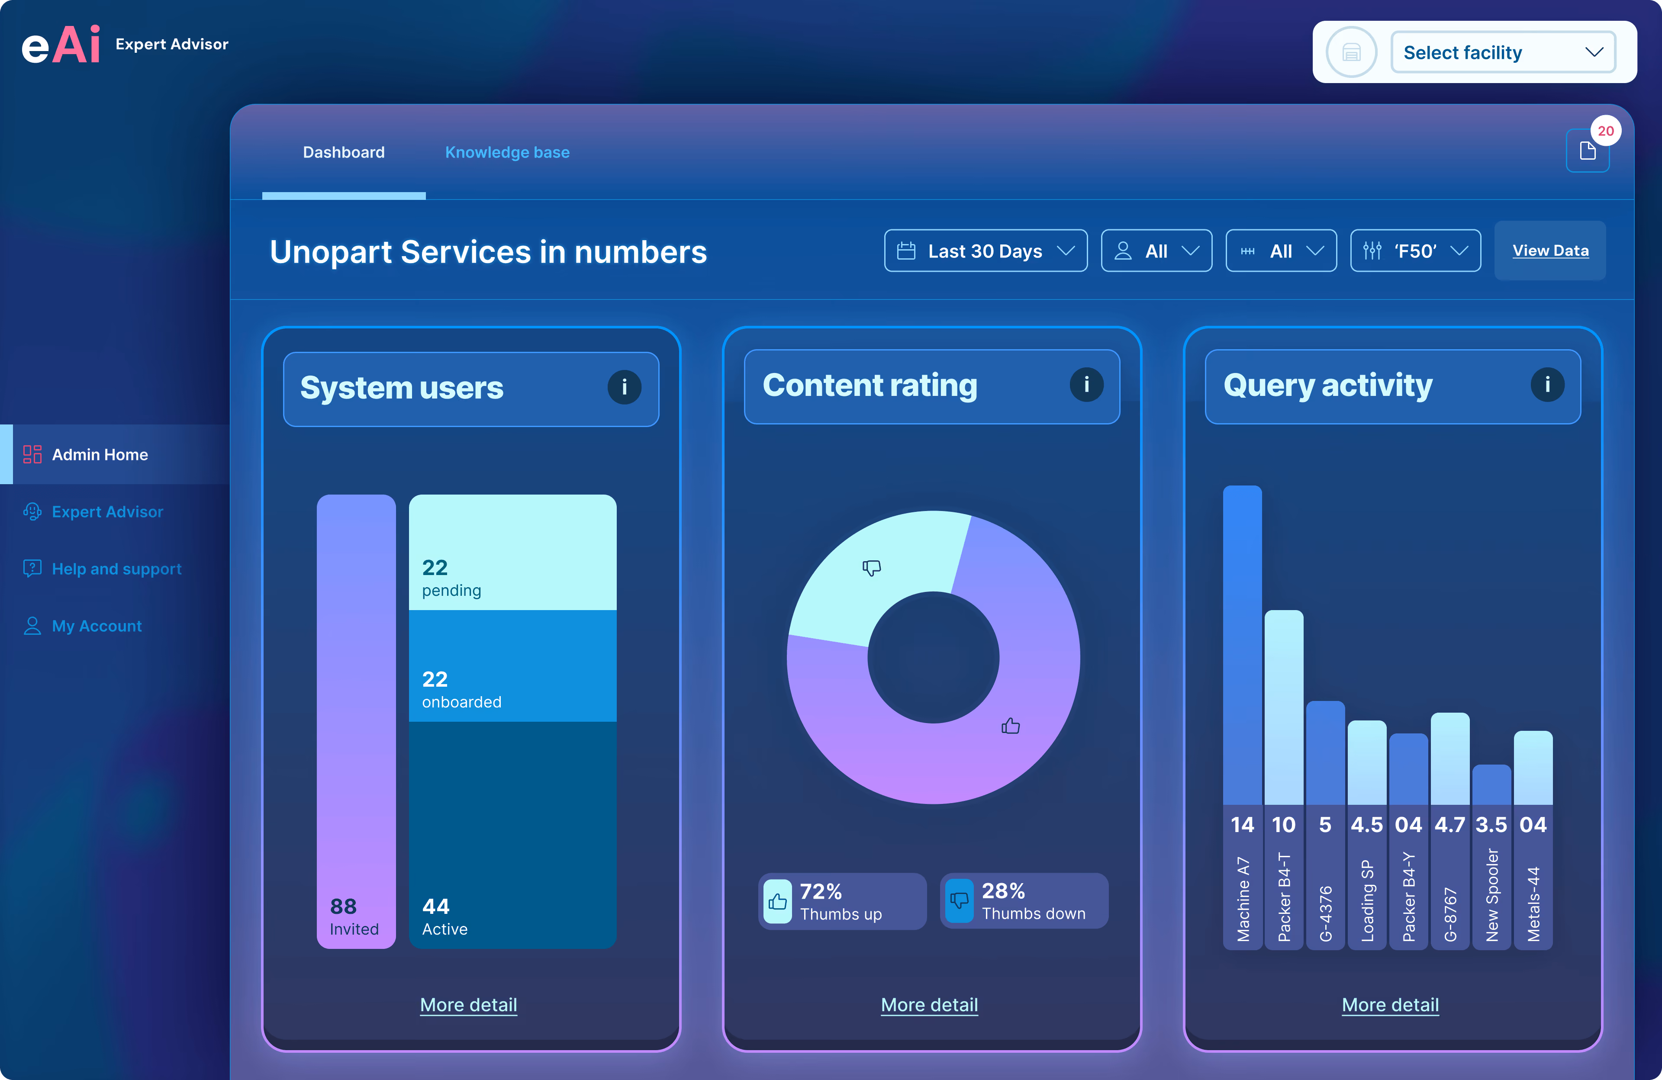Viewport: 1662px width, 1080px height.
Task: Click the person icon in user filter
Action: tap(1123, 251)
